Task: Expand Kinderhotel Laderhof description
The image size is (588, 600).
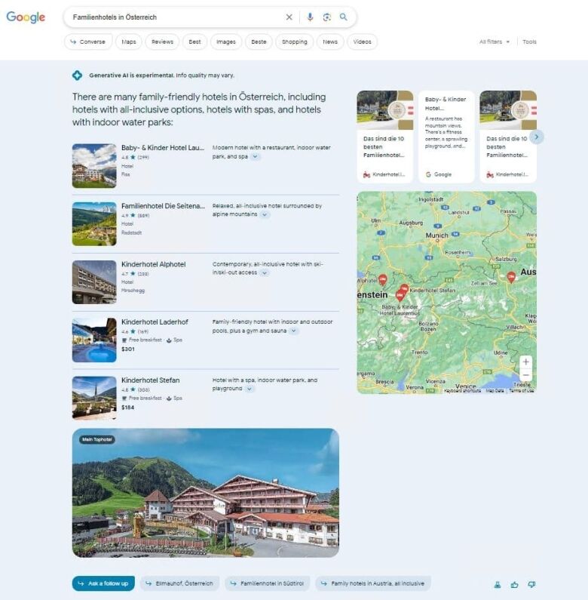Action: pyautogui.click(x=293, y=331)
